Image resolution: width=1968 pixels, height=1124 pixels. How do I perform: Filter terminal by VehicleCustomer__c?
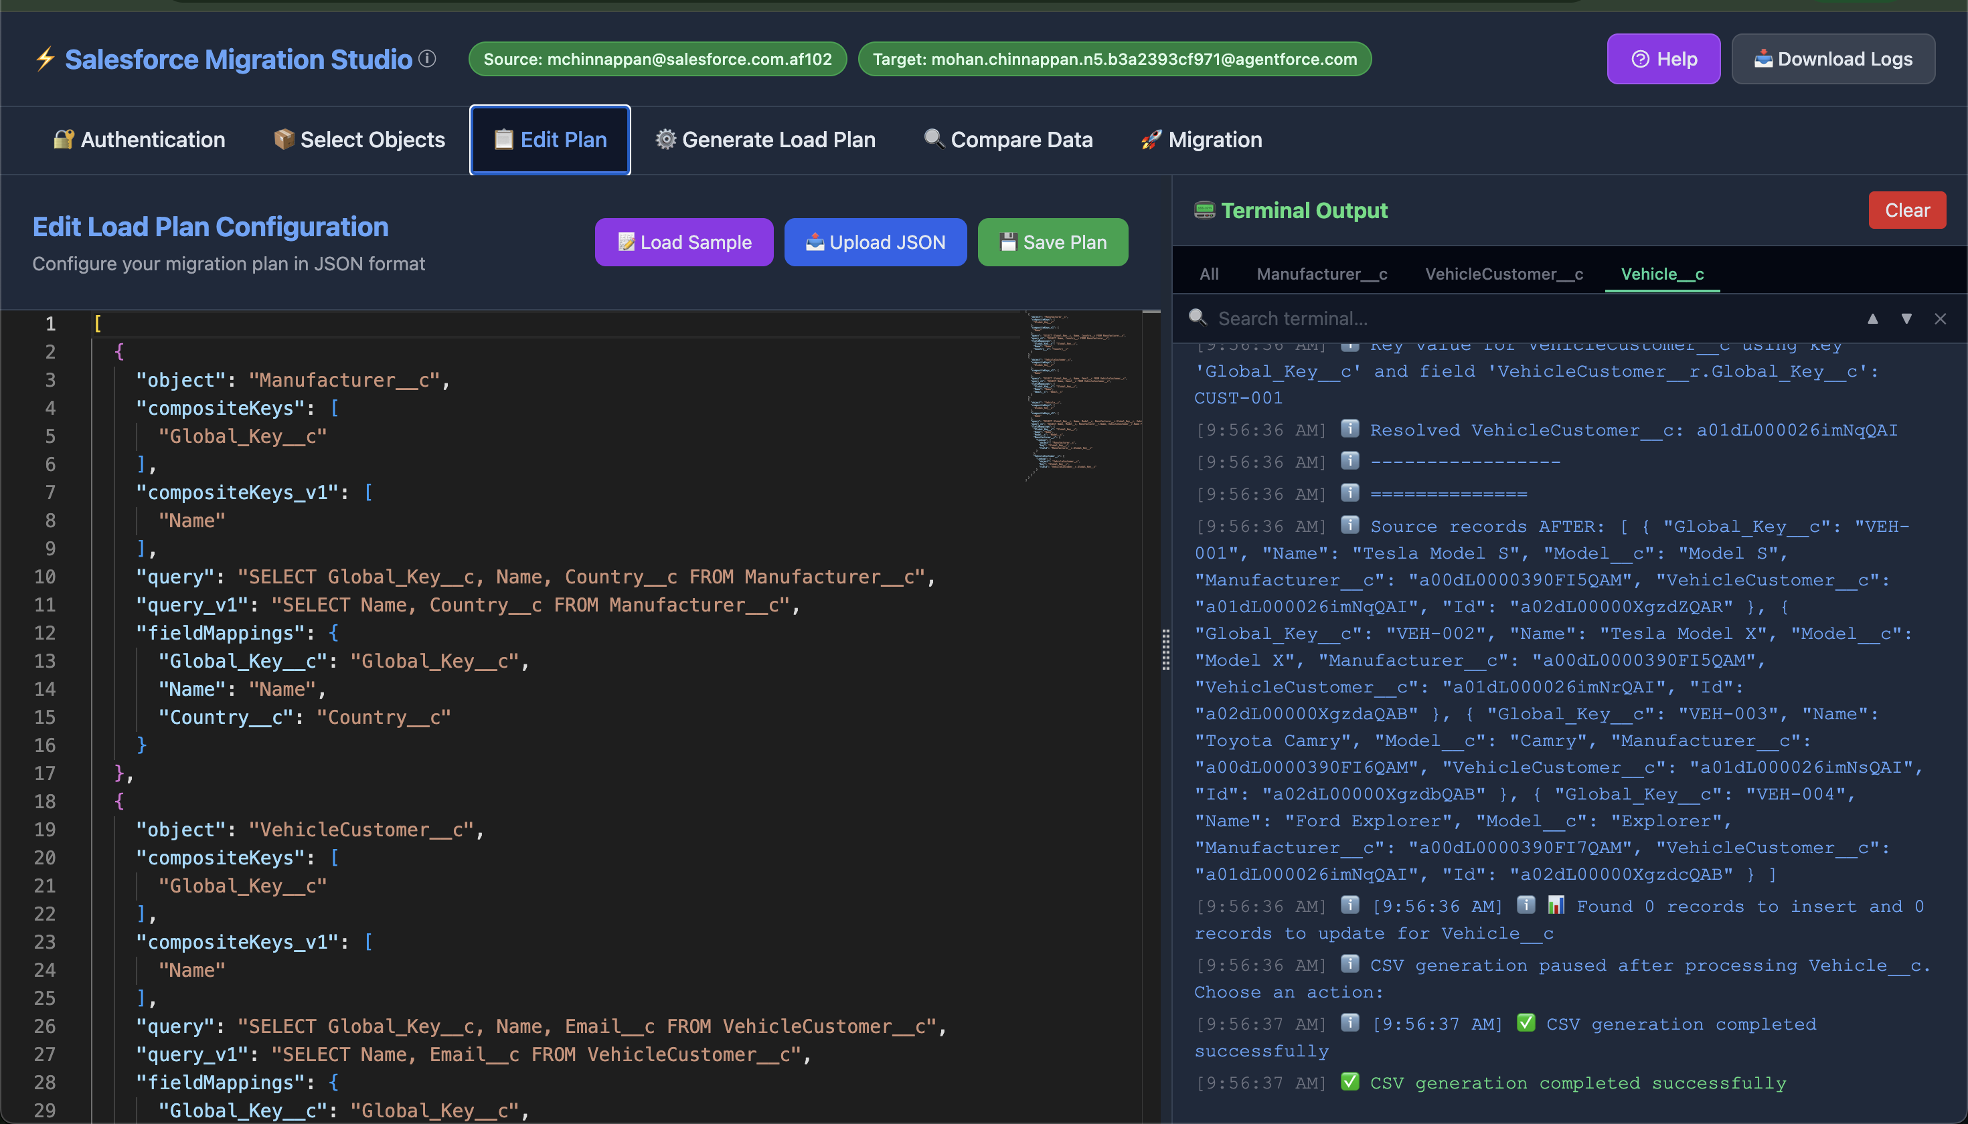[x=1504, y=274]
